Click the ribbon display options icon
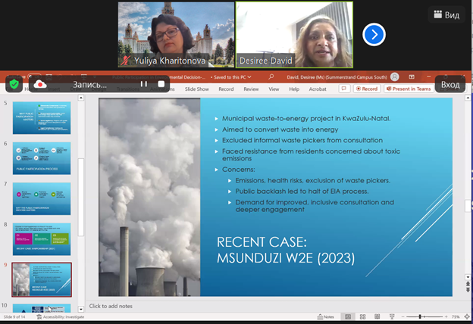The width and height of the screenshot is (473, 324). [x=412, y=77]
